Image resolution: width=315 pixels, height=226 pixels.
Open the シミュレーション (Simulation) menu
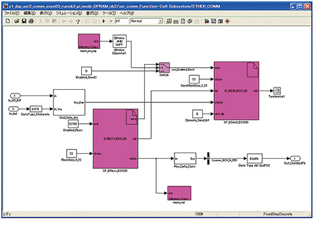69,13
